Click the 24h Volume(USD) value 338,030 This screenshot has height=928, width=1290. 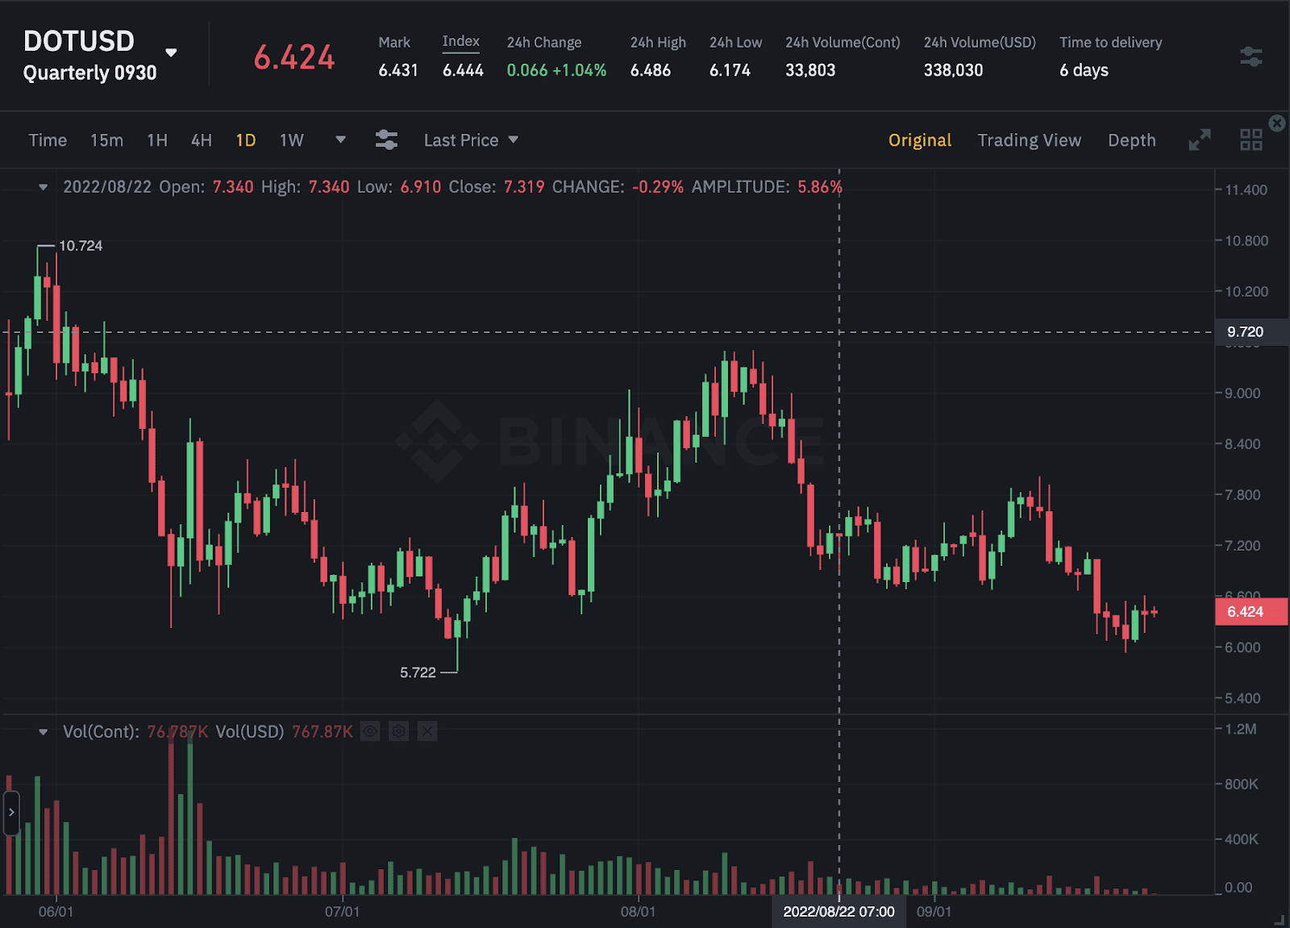[953, 70]
